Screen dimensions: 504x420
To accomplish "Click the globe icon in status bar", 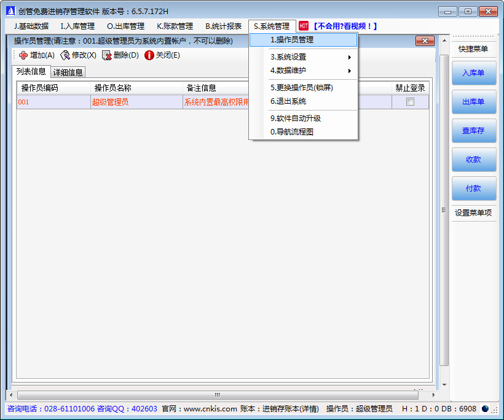I will (x=485, y=409).
